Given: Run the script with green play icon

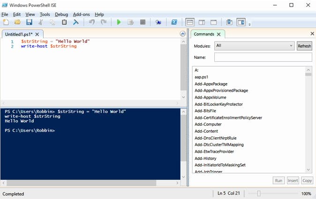Looking at the screenshot, I should click(x=119, y=22).
